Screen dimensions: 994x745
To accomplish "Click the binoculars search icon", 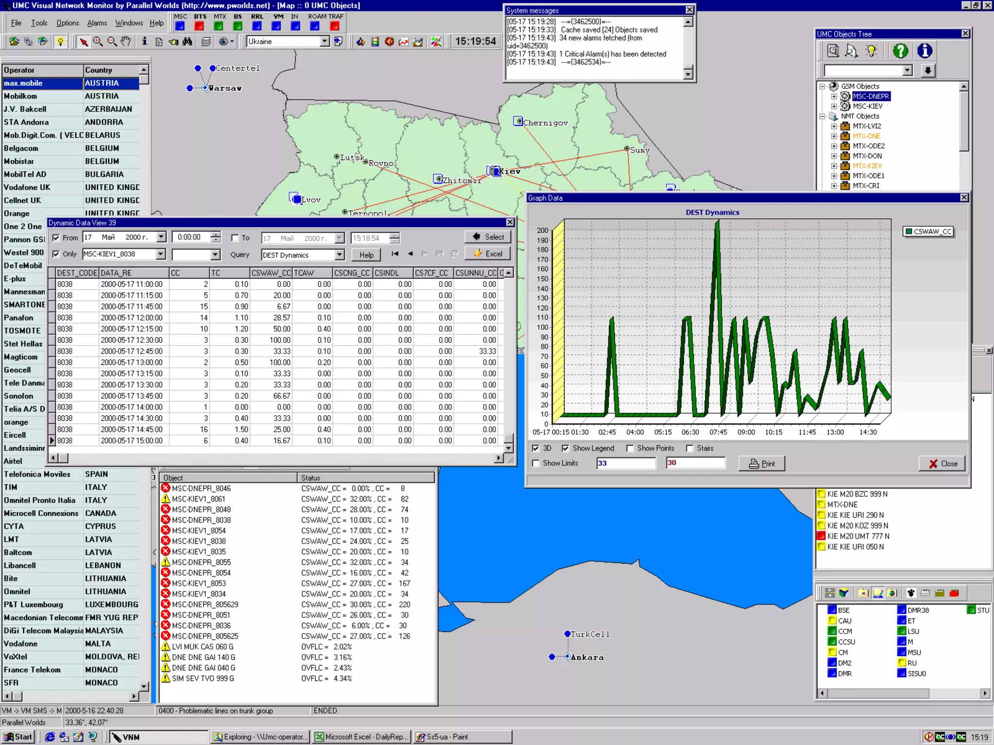I will click(x=187, y=42).
